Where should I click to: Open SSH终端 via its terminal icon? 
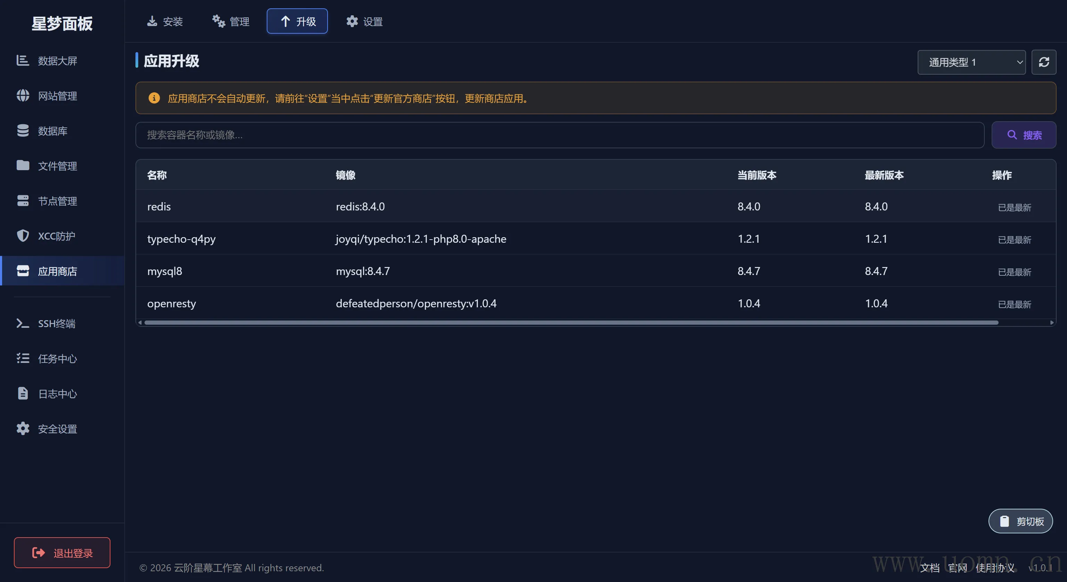23,323
